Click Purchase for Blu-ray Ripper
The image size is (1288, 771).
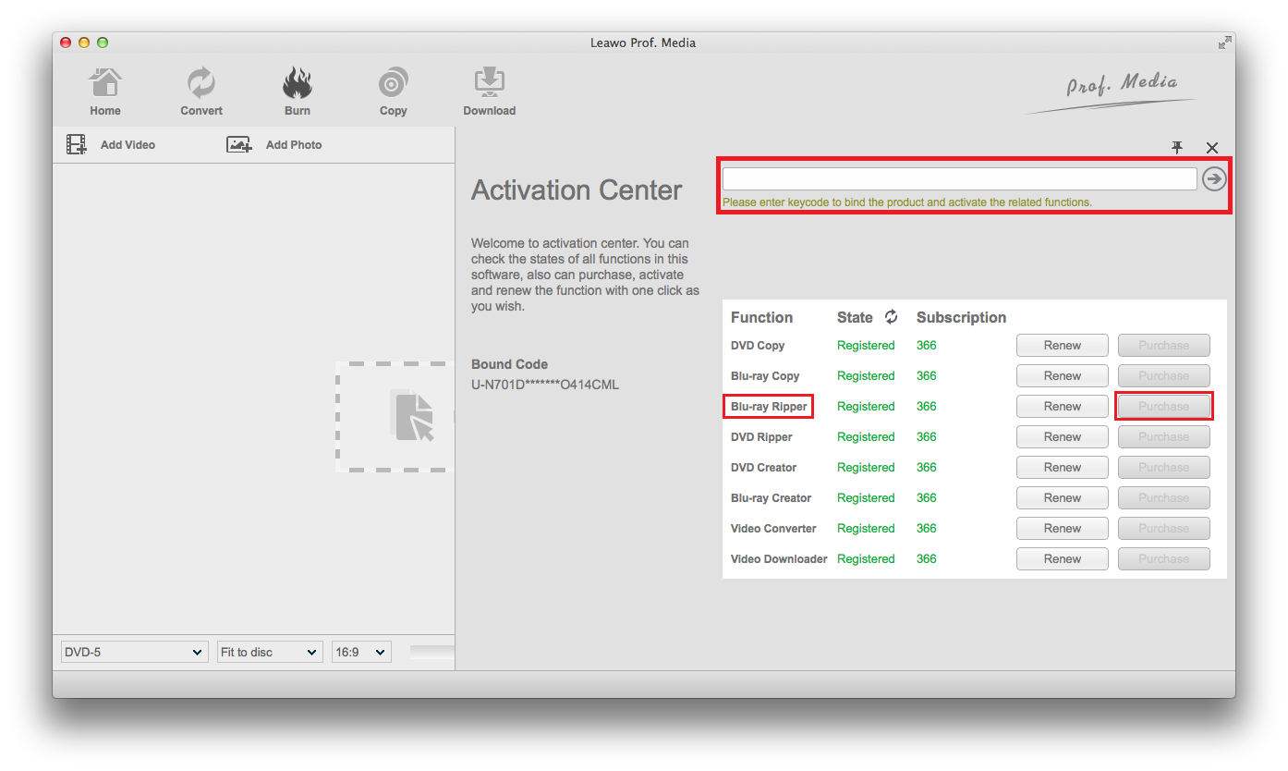[x=1164, y=407]
